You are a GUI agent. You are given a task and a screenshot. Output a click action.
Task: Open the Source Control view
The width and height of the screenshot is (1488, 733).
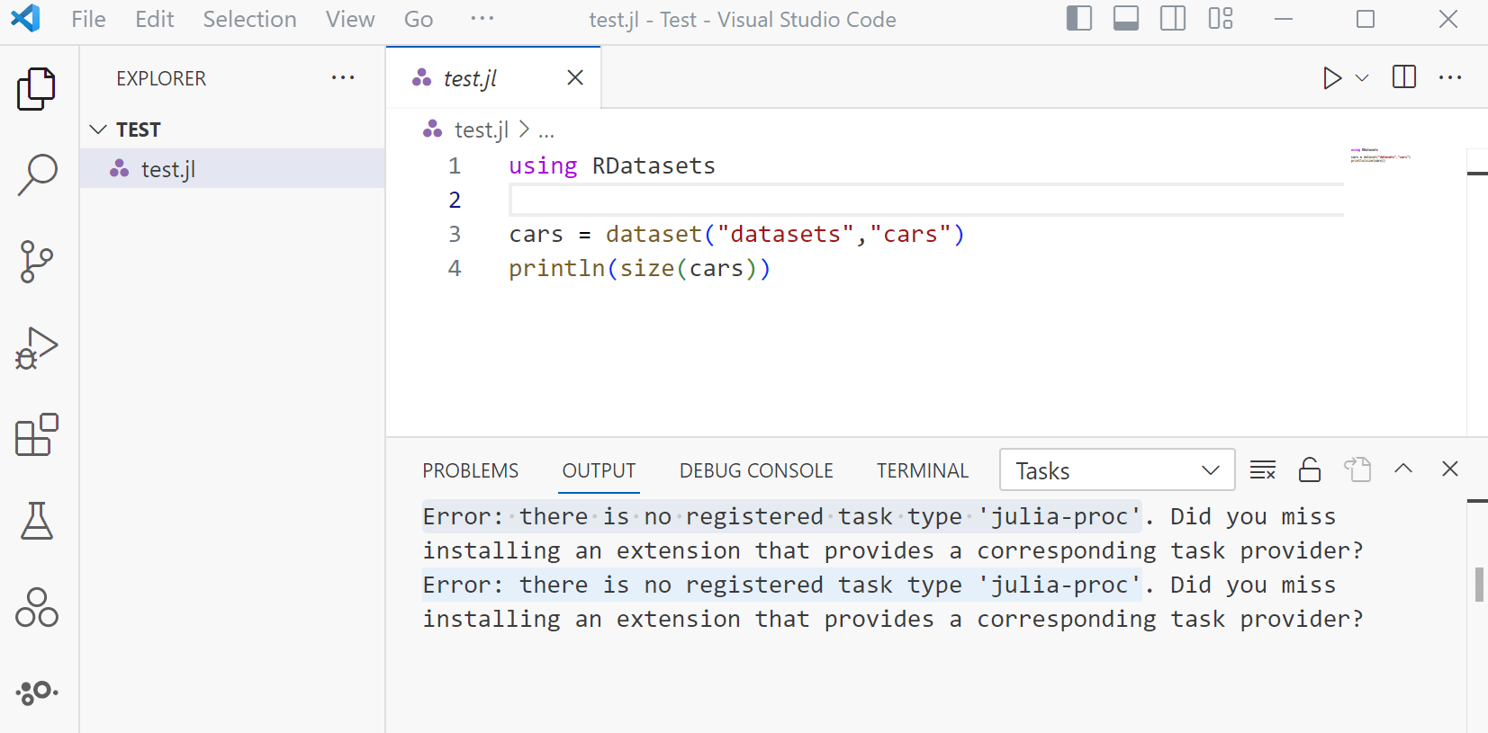click(x=37, y=261)
